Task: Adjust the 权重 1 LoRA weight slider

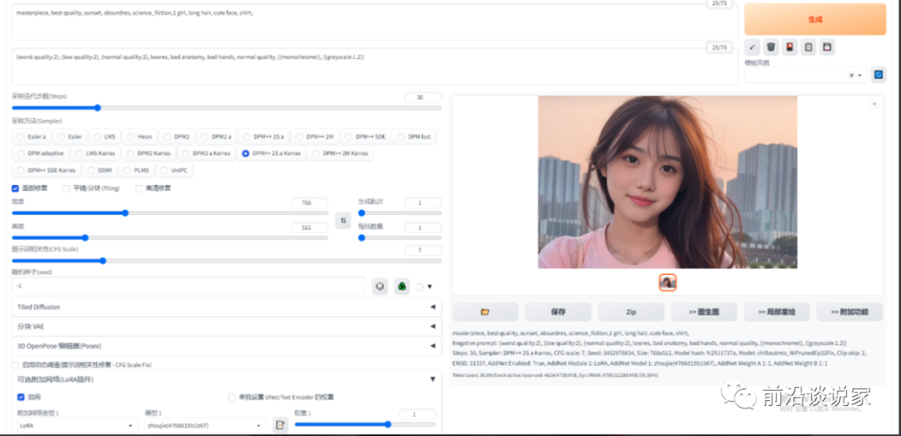Action: tap(365, 424)
